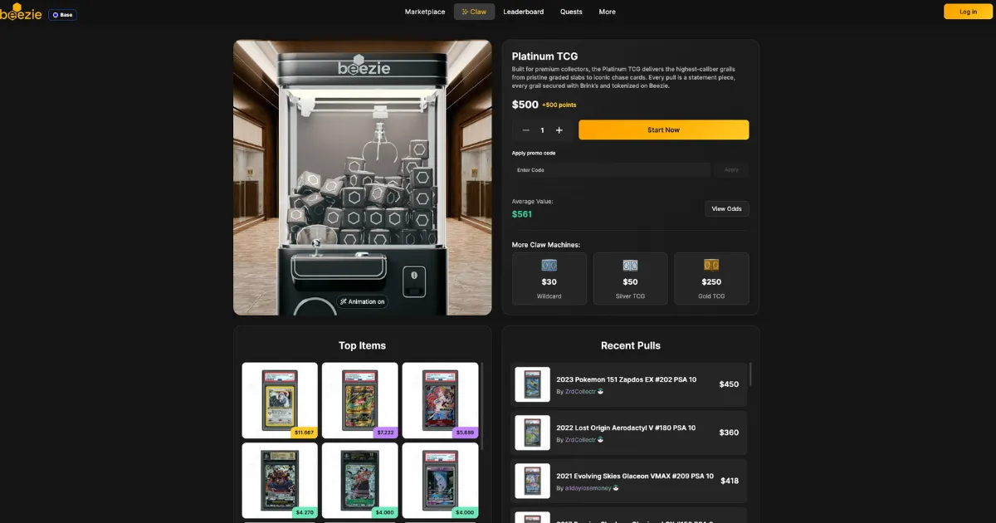996x523 pixels.
Task: Open the Quests page
Action: [x=571, y=12]
